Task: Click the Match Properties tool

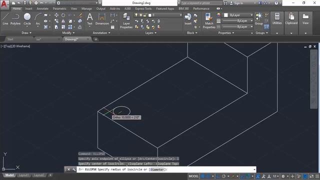Action: [x=209, y=20]
